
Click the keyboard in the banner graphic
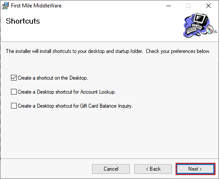[192, 30]
